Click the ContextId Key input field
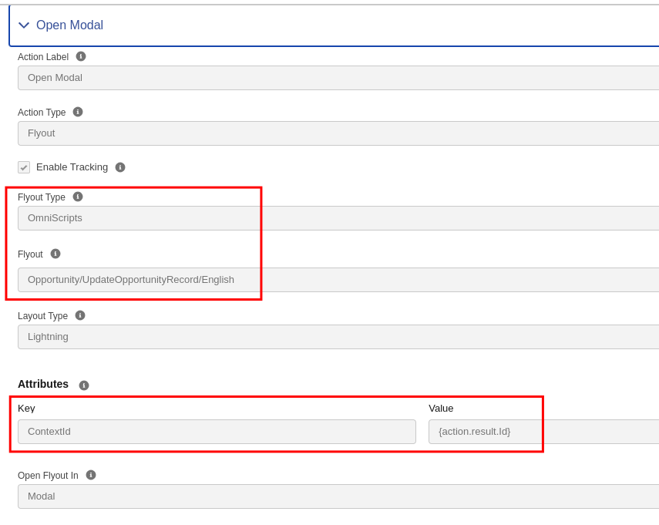The image size is (659, 525). 217,432
